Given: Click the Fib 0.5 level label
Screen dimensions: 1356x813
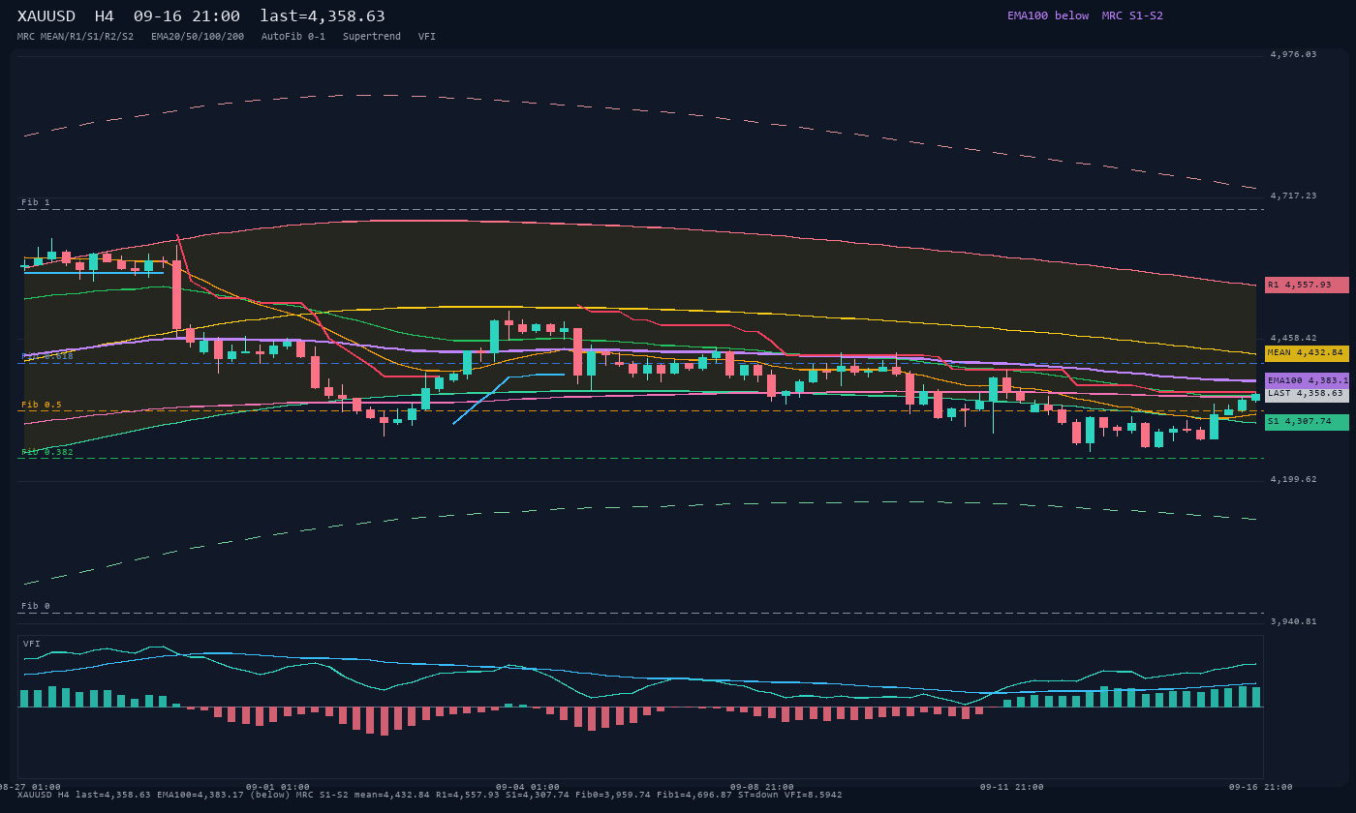Looking at the screenshot, I should click(42, 405).
